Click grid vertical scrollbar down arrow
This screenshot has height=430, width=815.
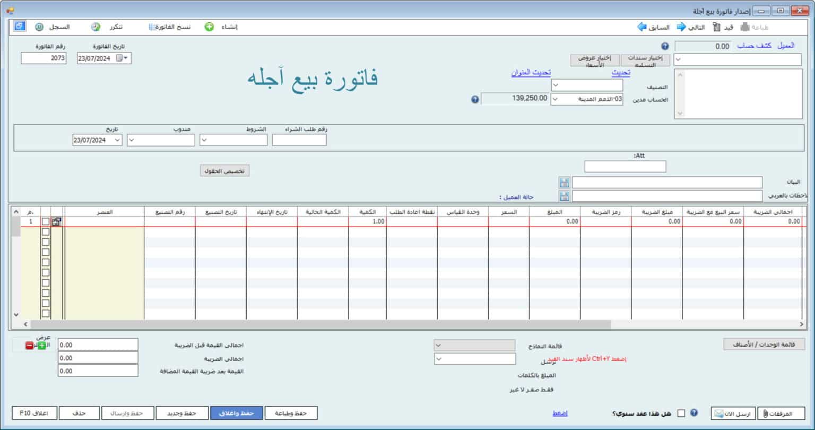[x=15, y=315]
